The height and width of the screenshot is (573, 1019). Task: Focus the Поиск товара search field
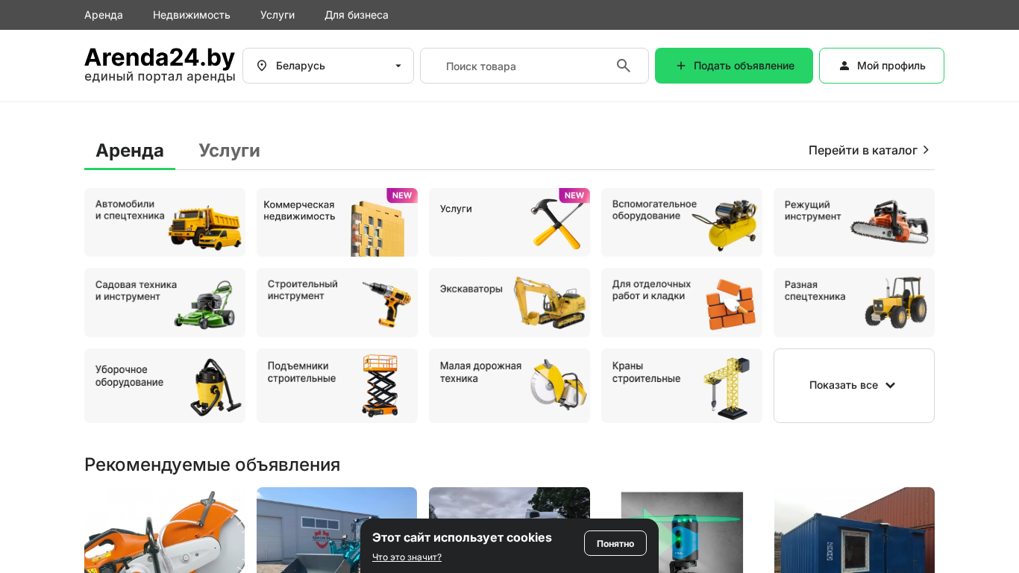pyautogui.click(x=534, y=66)
